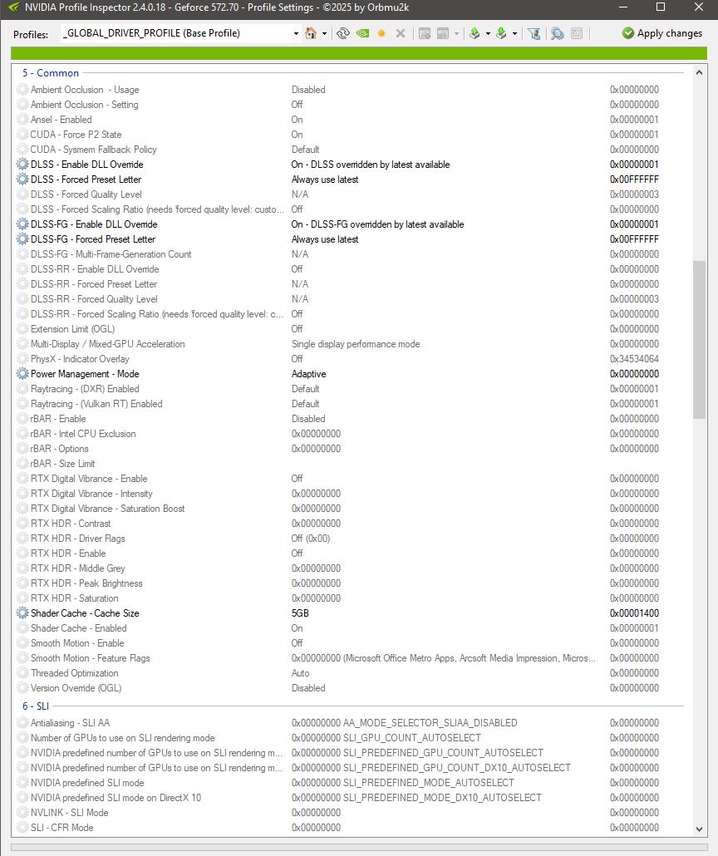Click the NVIDIA Profile Inspector title bar logo
The height and width of the screenshot is (856, 718).
coord(13,7)
